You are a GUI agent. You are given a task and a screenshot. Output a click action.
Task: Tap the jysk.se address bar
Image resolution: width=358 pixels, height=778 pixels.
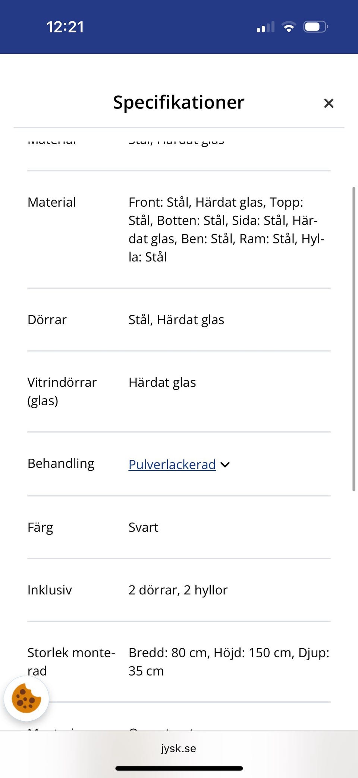click(179, 748)
